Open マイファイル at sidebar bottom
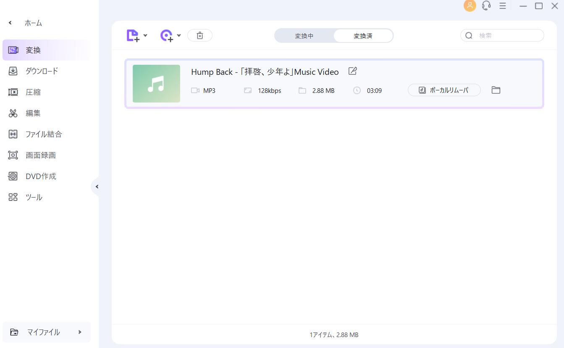The image size is (564, 348). point(46,332)
